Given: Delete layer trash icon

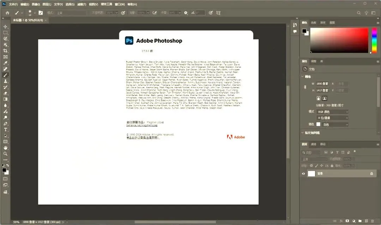Looking at the screenshot, I should (x=373, y=221).
